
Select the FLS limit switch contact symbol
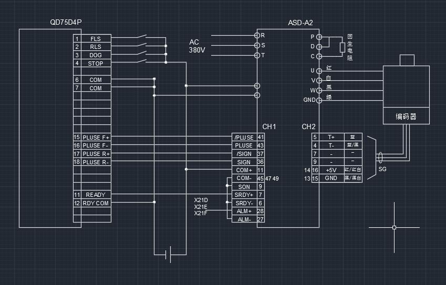140,37
